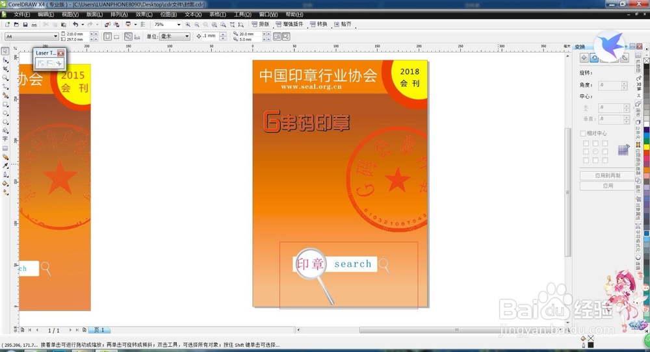Select bottom-right anchor point checkbox
Image resolution: width=650 pixels, height=352 pixels.
pyautogui.click(x=604, y=160)
